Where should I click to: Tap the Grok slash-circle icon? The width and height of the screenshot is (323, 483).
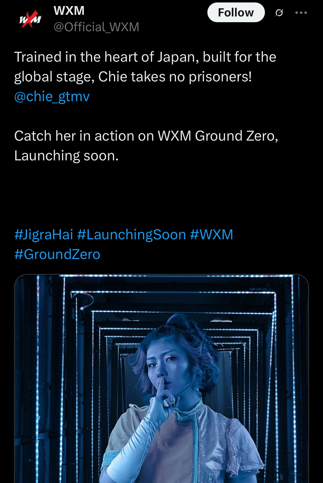click(279, 13)
